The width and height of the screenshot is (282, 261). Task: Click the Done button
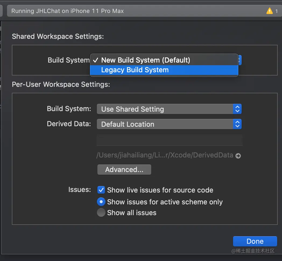click(x=255, y=241)
